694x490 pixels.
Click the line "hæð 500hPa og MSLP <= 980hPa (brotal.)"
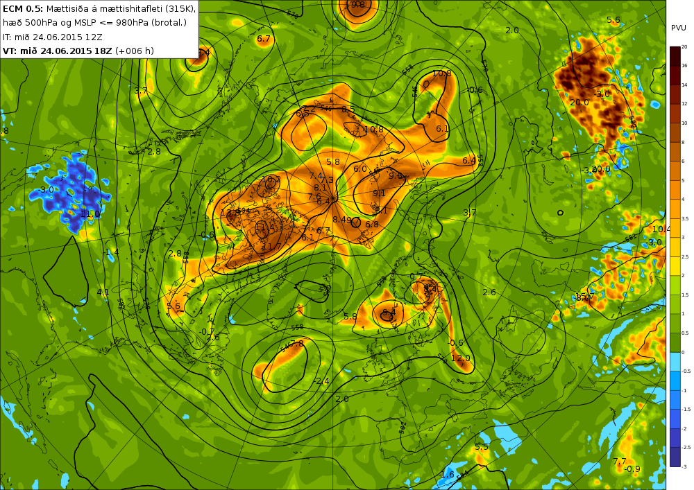tap(94, 23)
